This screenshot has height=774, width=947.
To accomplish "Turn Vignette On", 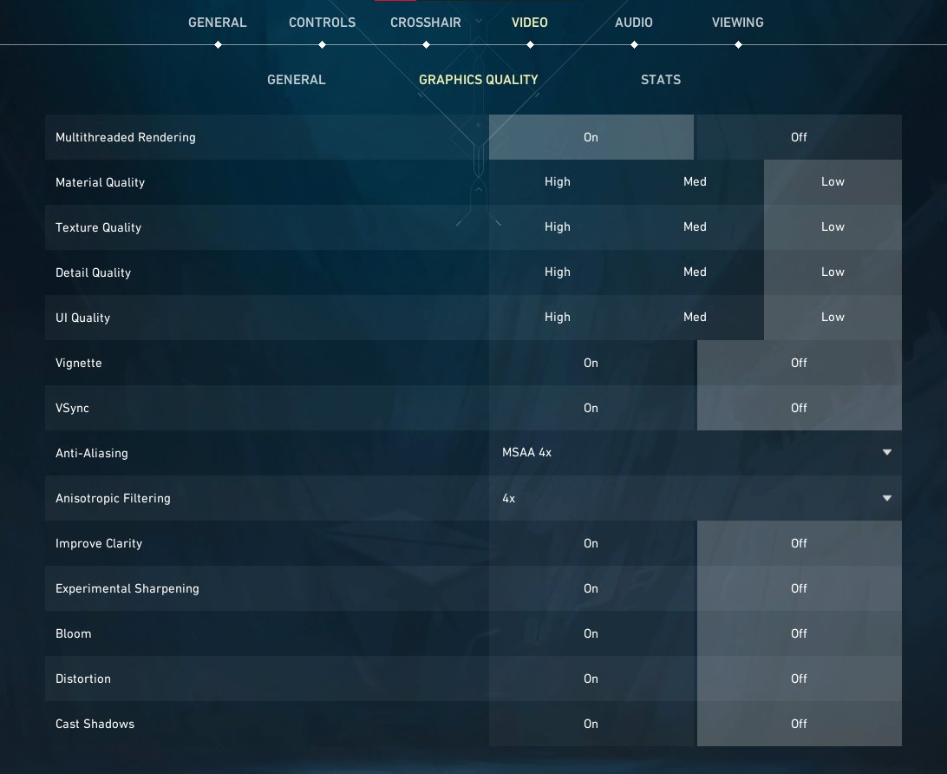I will click(x=591, y=363).
